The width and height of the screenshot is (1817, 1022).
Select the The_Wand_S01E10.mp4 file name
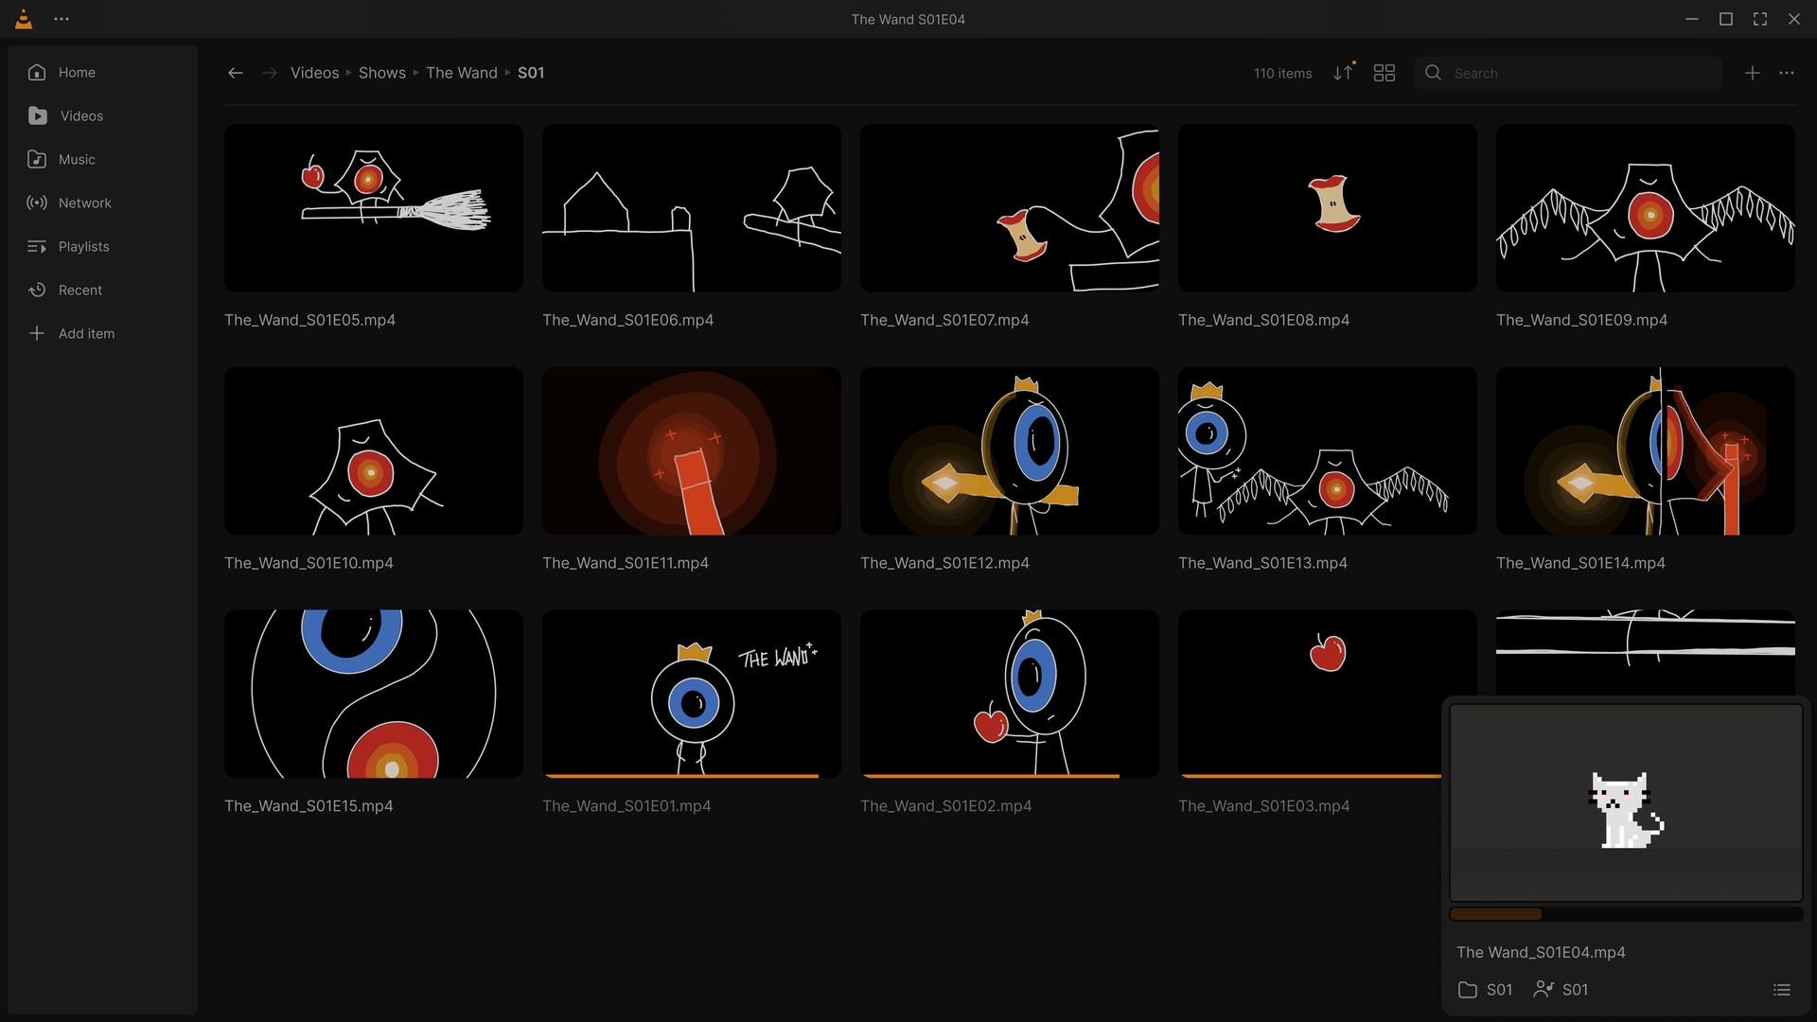[x=309, y=563]
